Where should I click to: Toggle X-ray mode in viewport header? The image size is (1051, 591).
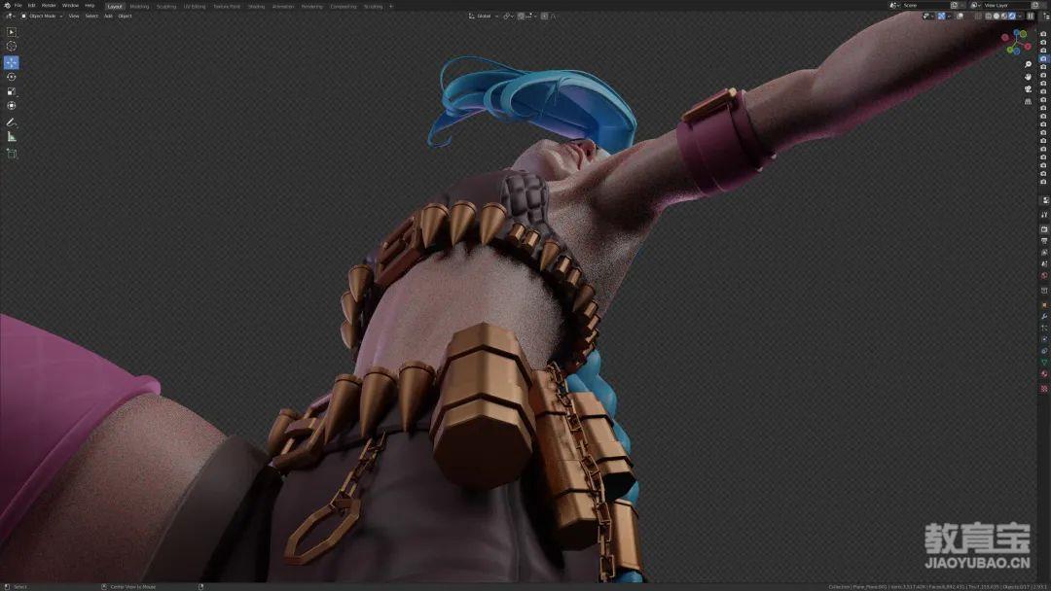pos(978,17)
